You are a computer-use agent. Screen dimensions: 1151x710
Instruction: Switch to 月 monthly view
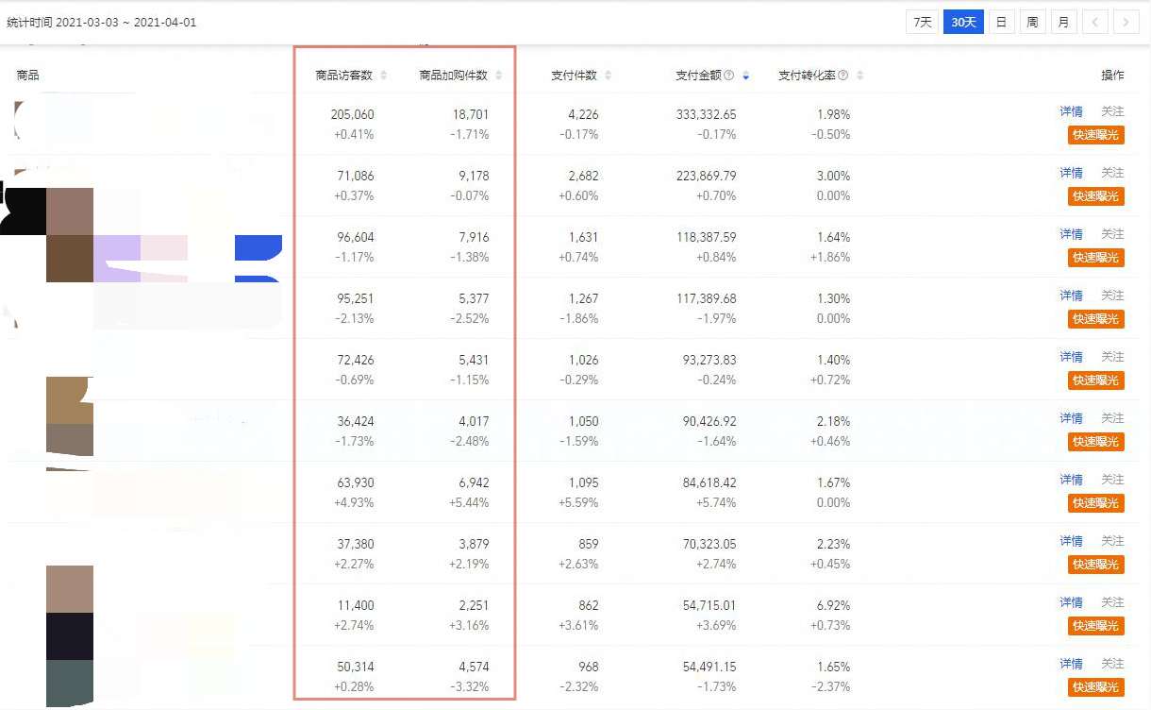pos(1063,23)
